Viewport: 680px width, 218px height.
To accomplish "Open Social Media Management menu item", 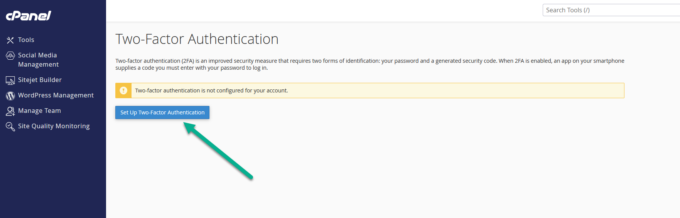I will 39,60.
